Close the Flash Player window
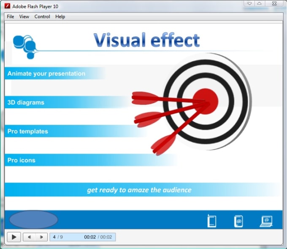Screen dimensions: 287x249 point(274,3)
